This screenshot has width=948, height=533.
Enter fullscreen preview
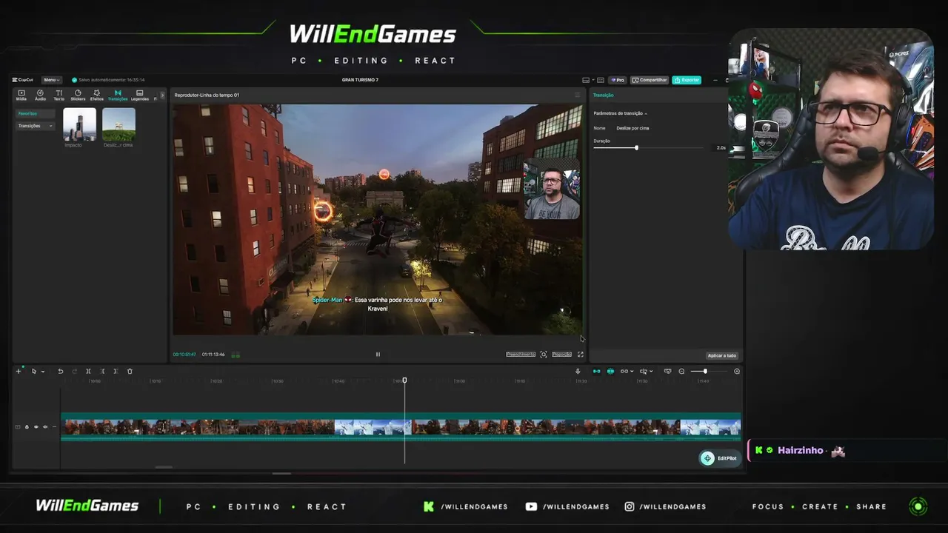pos(581,355)
